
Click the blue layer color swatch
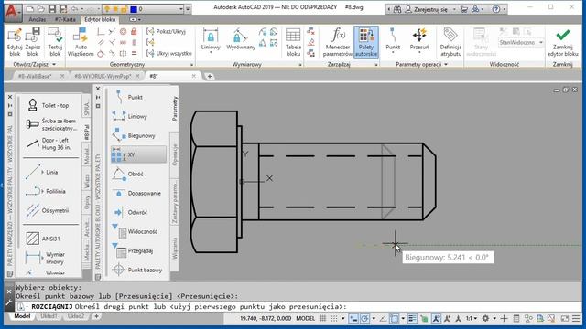[x=134, y=9]
